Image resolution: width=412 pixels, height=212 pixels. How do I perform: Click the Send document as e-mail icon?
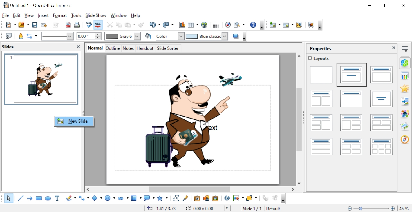point(44,25)
